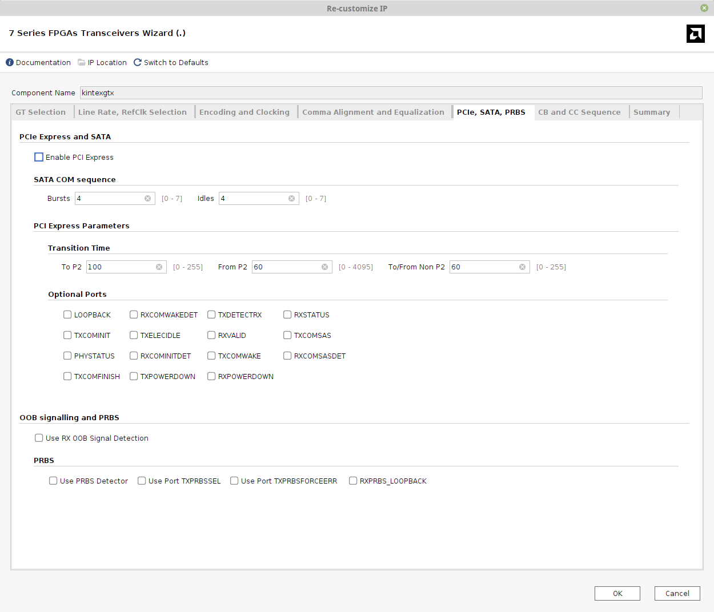
Task: Clear the To/From Non P2 entry icon
Action: (522, 267)
